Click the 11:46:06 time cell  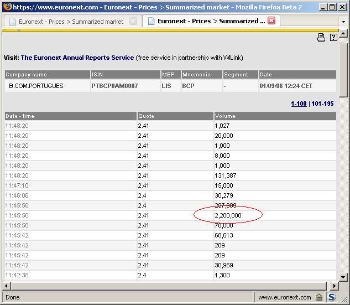pos(71,195)
